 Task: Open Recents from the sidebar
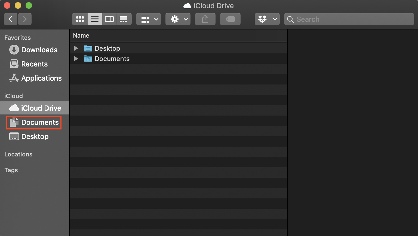(x=34, y=64)
